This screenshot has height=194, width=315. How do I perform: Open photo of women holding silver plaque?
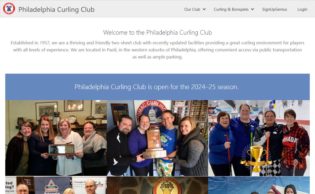56,138
